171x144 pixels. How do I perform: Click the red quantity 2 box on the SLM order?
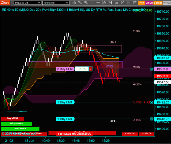tap(90, 69)
